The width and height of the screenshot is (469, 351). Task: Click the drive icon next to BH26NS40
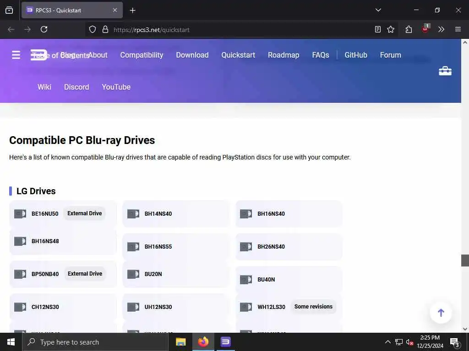click(x=246, y=246)
